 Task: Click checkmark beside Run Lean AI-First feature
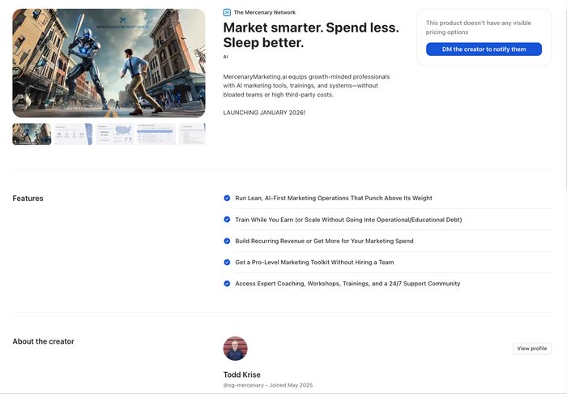(x=227, y=198)
